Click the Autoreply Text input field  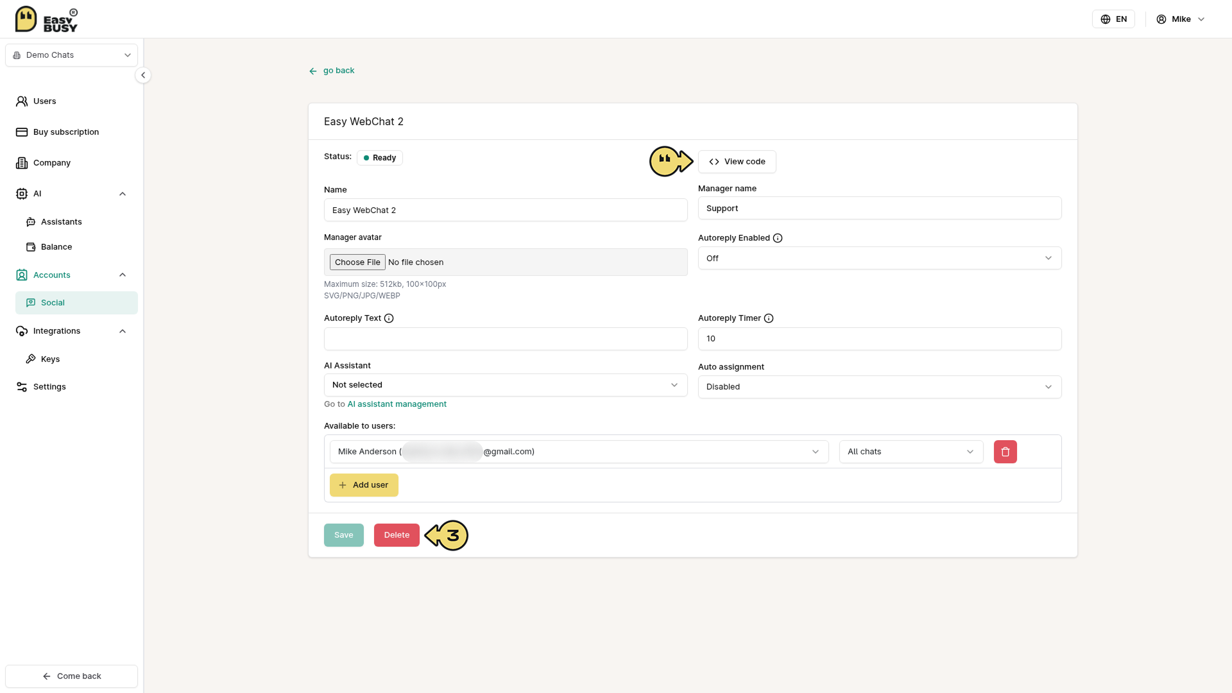[x=506, y=339]
